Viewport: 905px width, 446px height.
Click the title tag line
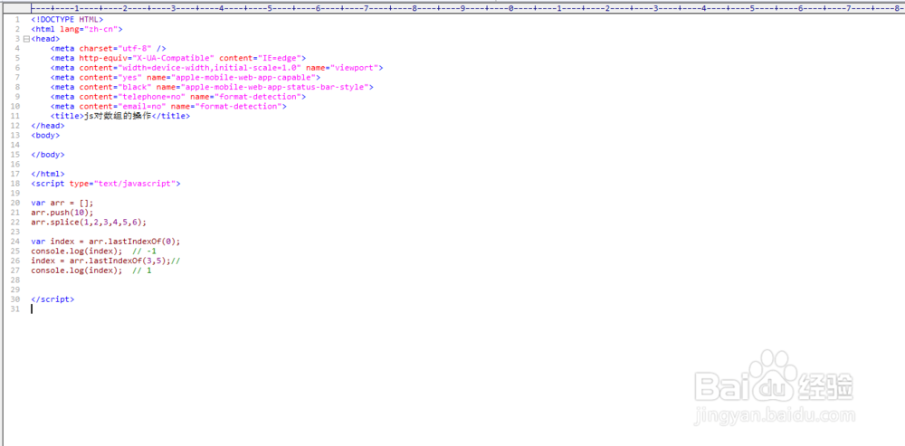120,116
